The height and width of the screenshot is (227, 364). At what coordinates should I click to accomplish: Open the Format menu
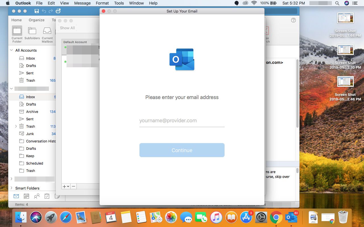click(x=102, y=3)
